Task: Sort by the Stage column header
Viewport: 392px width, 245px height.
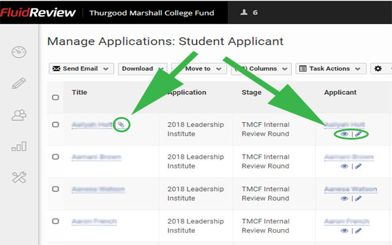Action: pos(252,92)
